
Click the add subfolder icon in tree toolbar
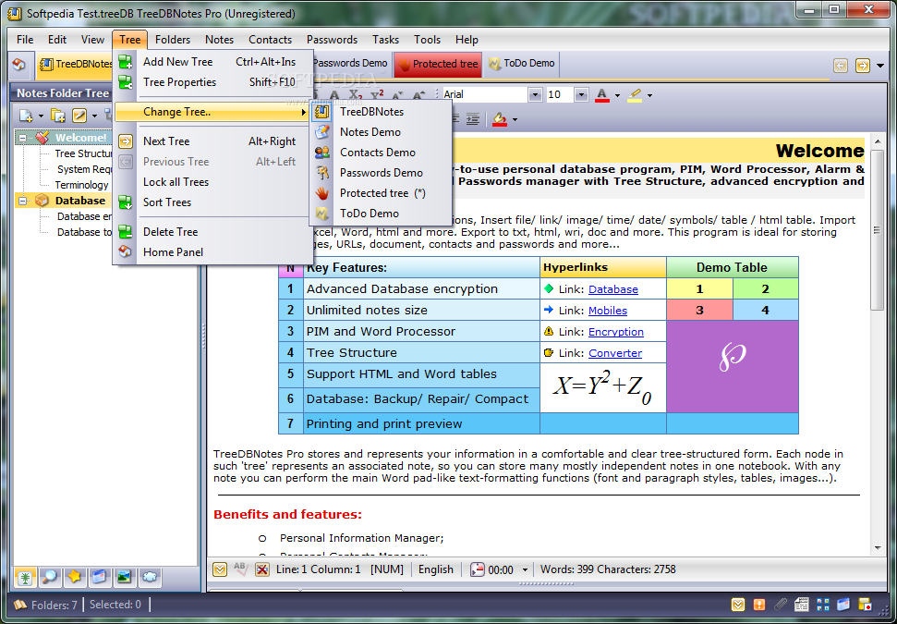click(x=58, y=116)
